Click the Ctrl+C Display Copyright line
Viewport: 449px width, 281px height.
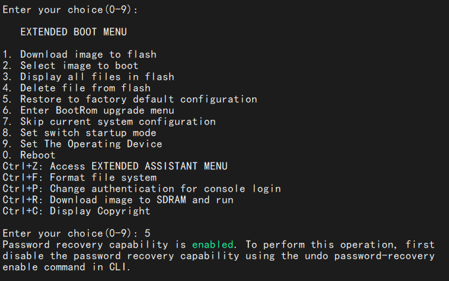coord(76,211)
